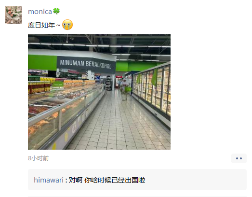Viewport: 252px width, 197px height.
Task: Open himawari's profile from the comment
Action: [x=49, y=180]
